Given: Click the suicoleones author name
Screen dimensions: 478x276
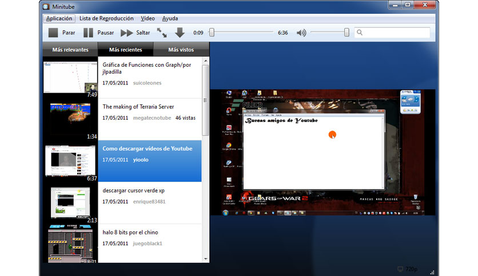Looking at the screenshot, I should click(x=148, y=83).
